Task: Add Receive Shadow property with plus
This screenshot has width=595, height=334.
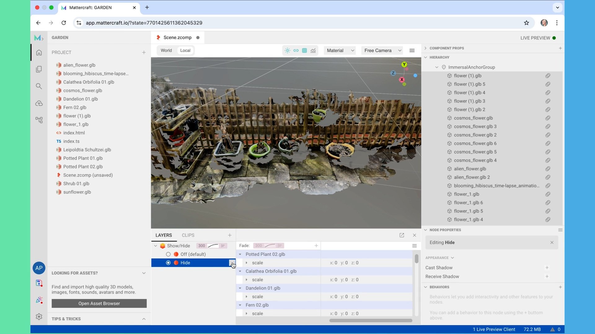Action: tap(547, 277)
